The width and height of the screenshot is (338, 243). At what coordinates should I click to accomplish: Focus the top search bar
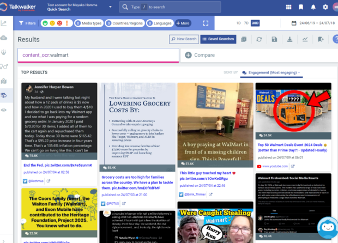tap(170, 7)
